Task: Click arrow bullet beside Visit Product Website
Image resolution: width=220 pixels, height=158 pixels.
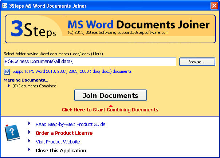Action: coord(30,141)
